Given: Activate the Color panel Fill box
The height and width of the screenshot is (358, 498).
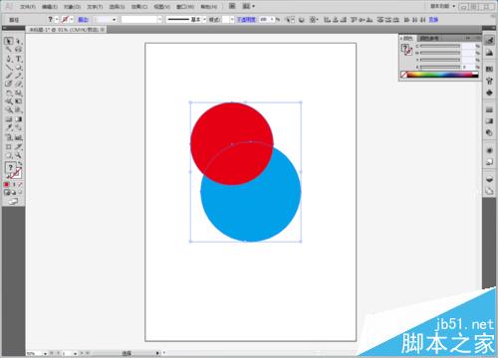Looking at the screenshot, I should pos(405,48).
